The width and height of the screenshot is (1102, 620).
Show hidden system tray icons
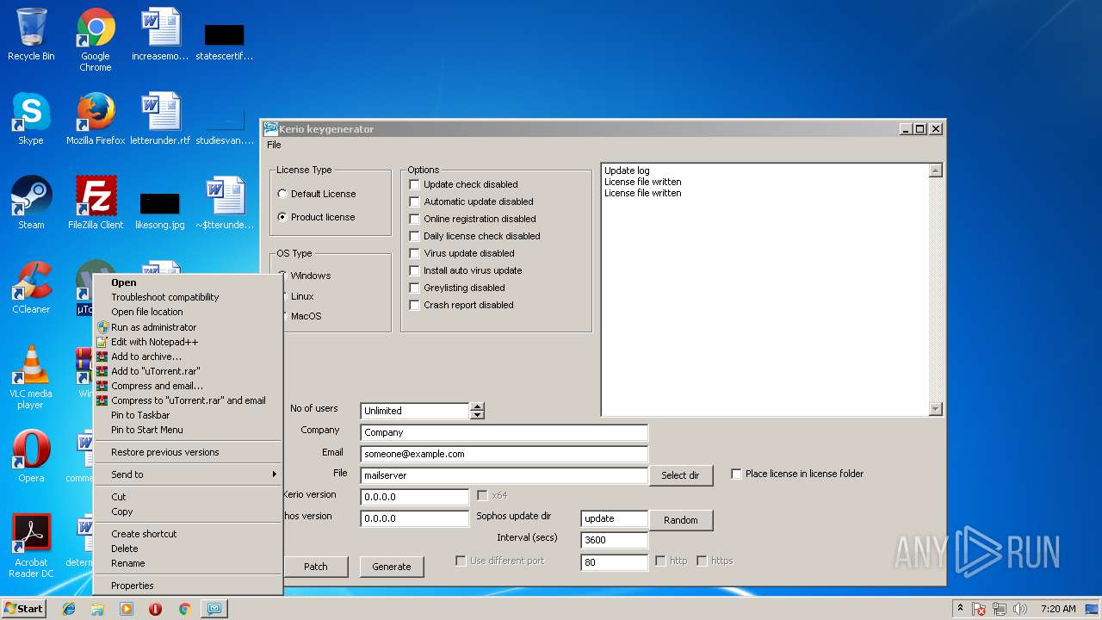pos(960,609)
